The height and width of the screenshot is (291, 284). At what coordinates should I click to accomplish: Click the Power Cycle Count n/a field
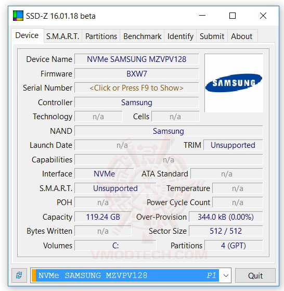(x=238, y=203)
